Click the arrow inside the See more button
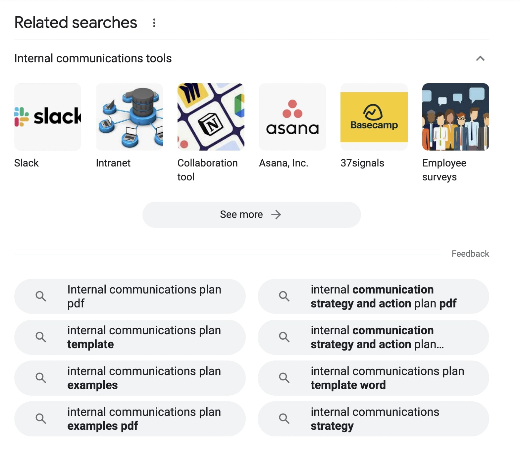This screenshot has height=455, width=520. [276, 214]
